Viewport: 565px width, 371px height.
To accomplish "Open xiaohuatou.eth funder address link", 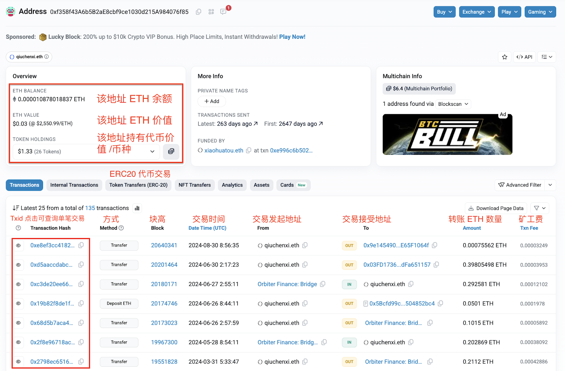I will (224, 150).
